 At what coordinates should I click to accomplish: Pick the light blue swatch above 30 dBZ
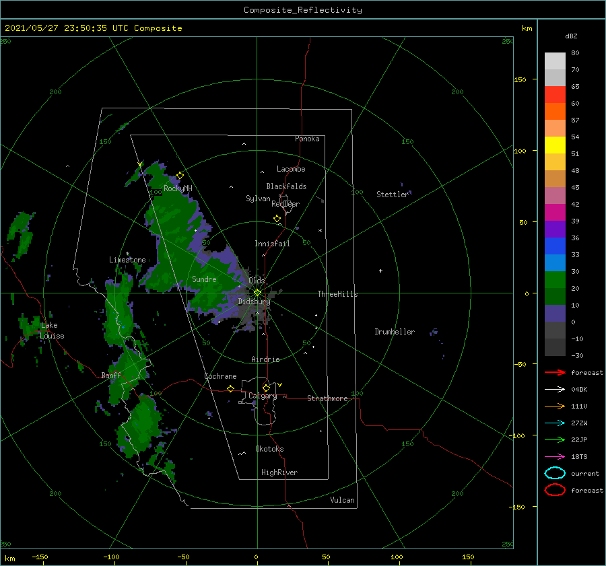tap(555, 263)
